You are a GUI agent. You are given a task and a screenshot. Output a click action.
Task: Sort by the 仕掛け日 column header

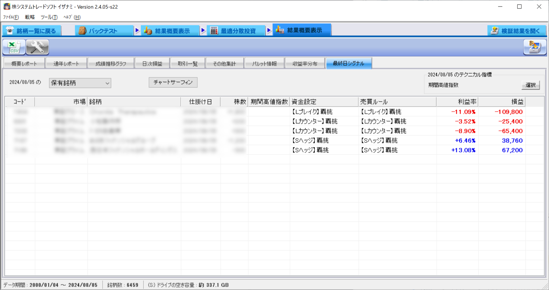click(200, 102)
